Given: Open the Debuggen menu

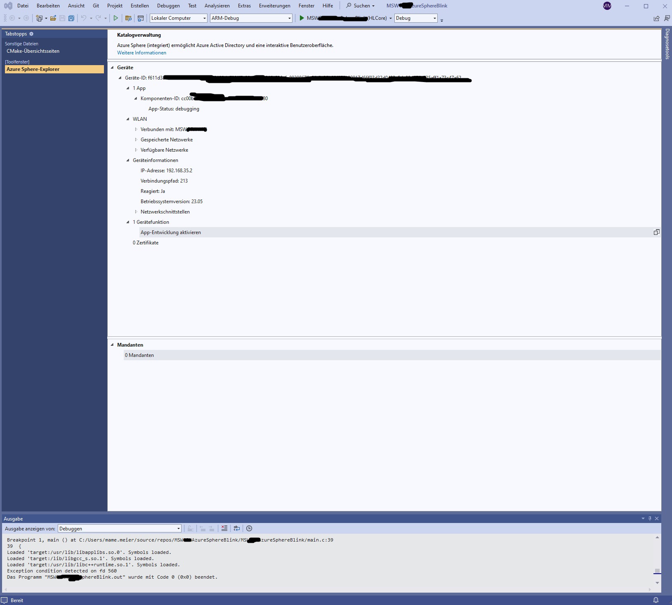Looking at the screenshot, I should pos(168,6).
